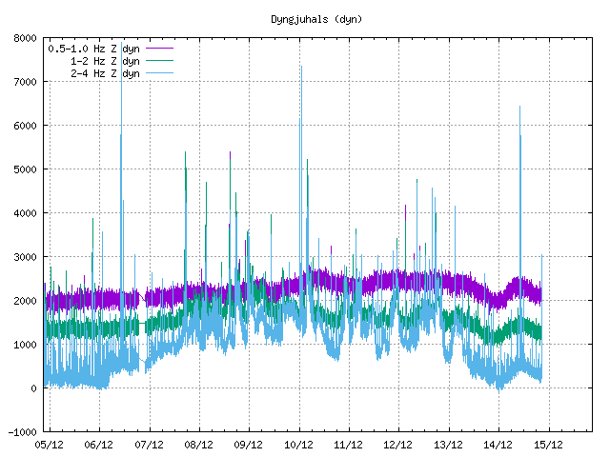The image size is (610, 457).
Task: Select the 10/12 x-axis date label
Action: pyautogui.click(x=299, y=445)
